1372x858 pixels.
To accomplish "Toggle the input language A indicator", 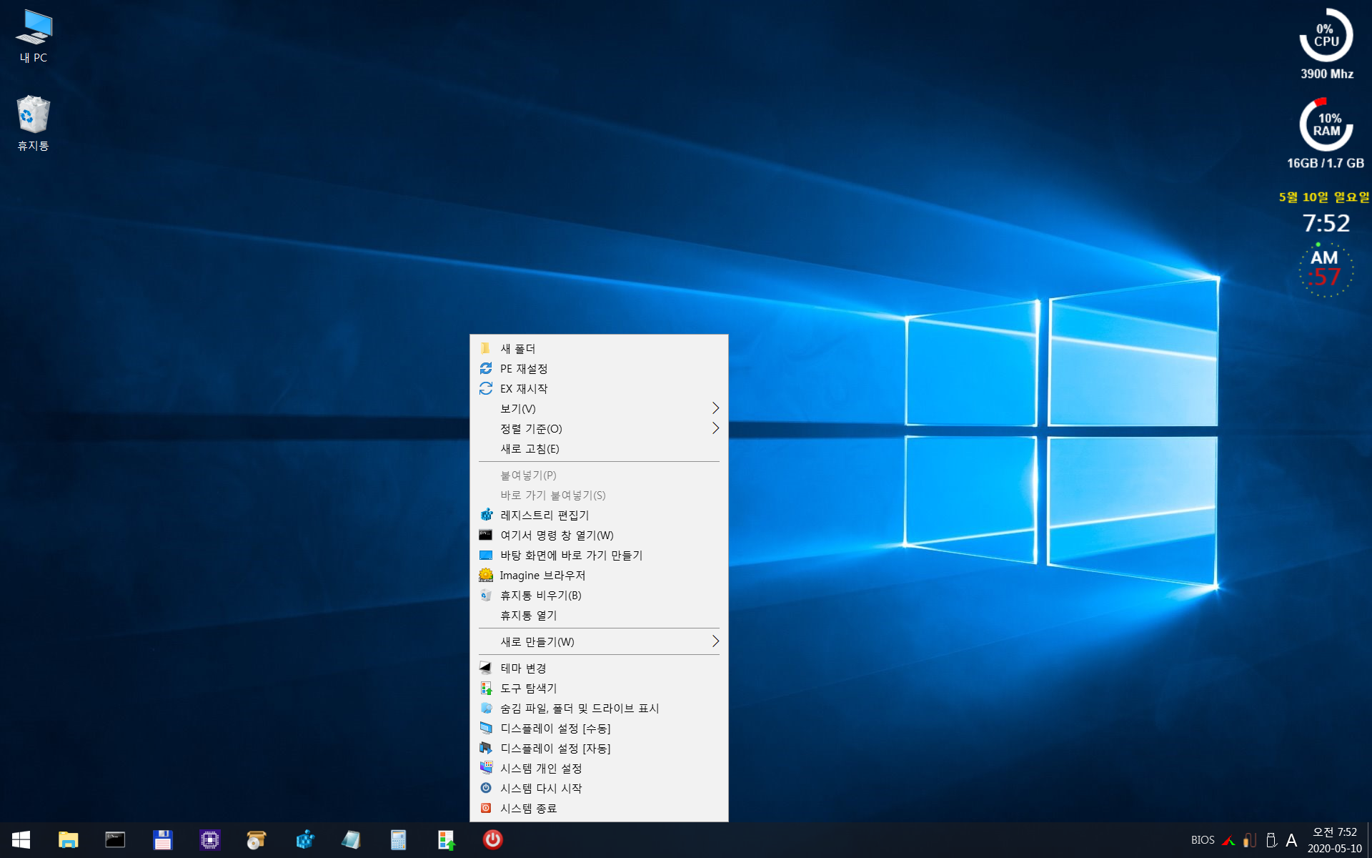I will [1291, 840].
